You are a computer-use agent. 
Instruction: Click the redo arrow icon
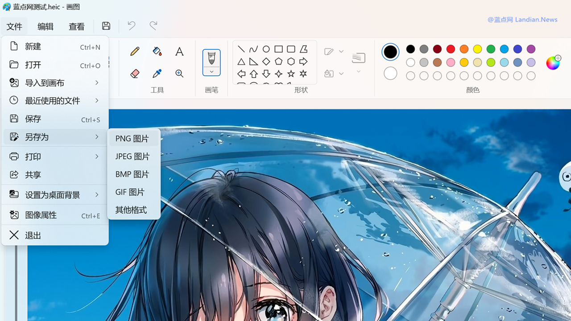[x=153, y=26]
